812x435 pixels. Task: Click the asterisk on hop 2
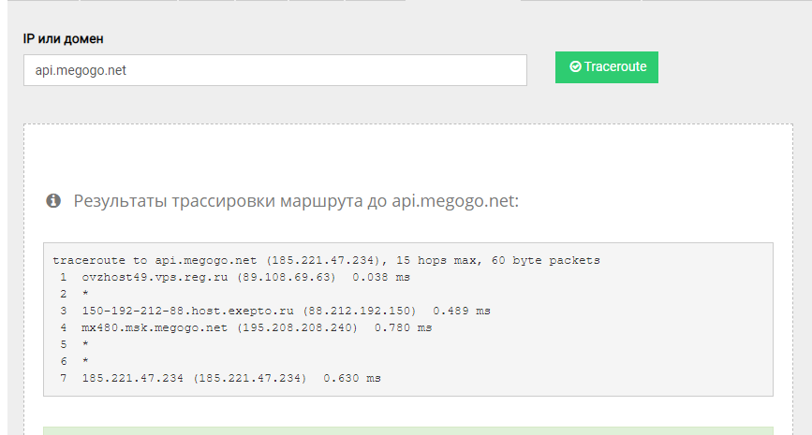[x=85, y=294]
